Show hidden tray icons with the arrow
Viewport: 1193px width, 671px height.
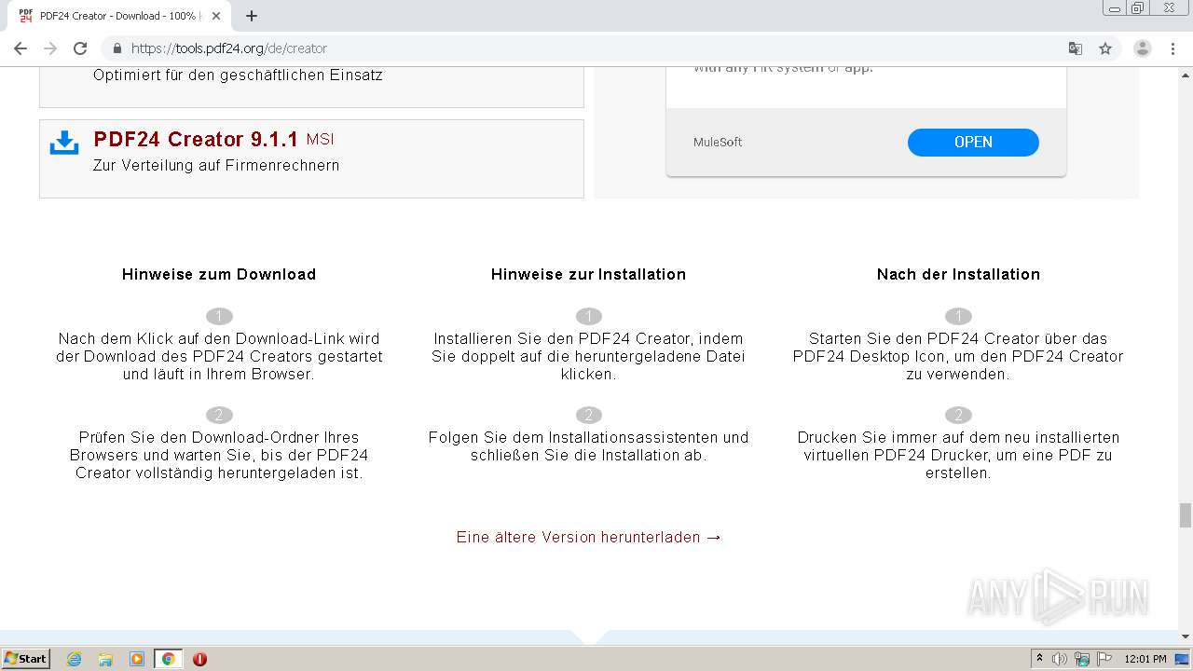pos(1039,659)
